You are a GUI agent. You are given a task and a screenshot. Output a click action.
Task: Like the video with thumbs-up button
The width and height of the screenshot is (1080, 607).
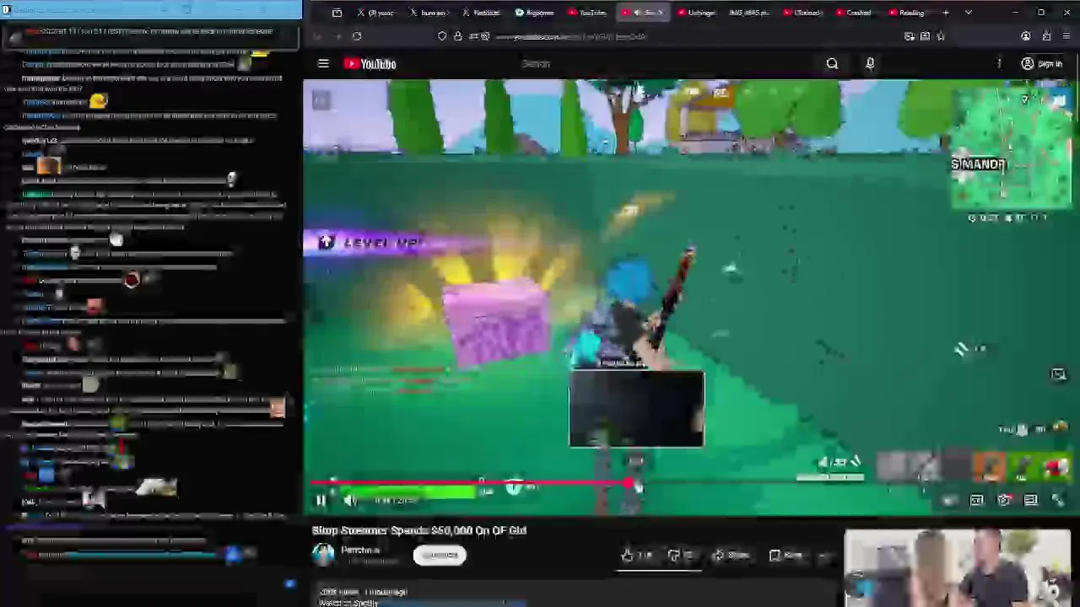click(637, 556)
